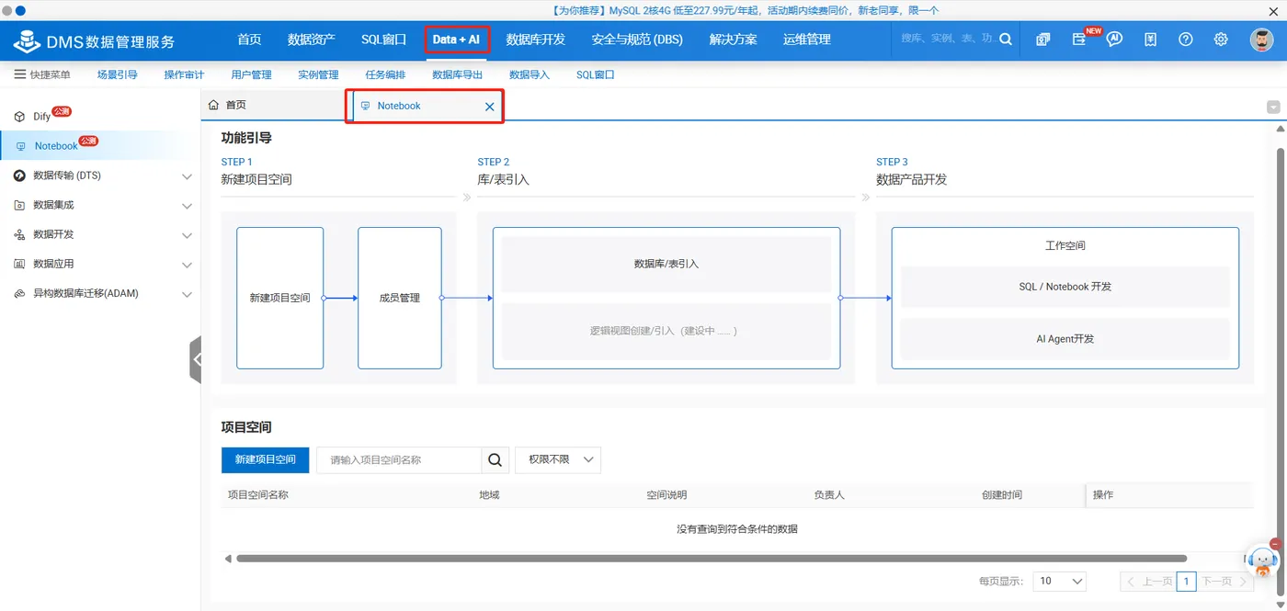Click the SQL / Notebook 开发 box

(1065, 287)
